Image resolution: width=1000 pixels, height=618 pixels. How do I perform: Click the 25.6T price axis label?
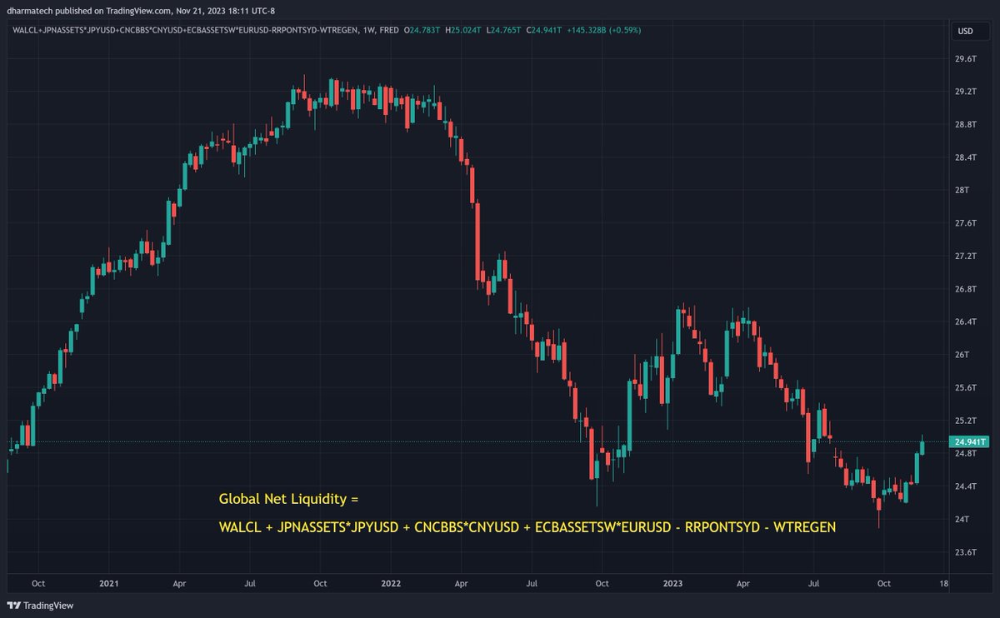[x=966, y=387]
